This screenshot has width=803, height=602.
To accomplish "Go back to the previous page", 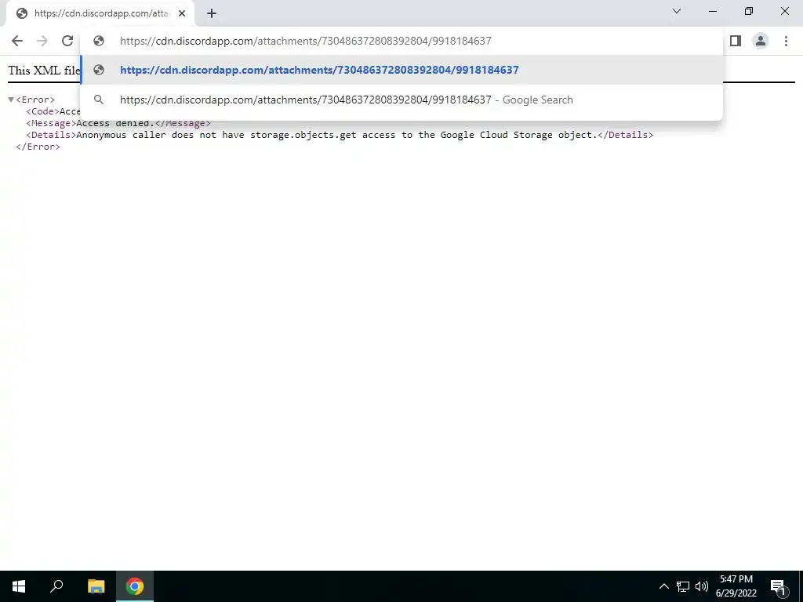I will (17, 41).
